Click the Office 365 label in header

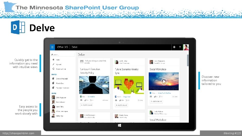63,47
